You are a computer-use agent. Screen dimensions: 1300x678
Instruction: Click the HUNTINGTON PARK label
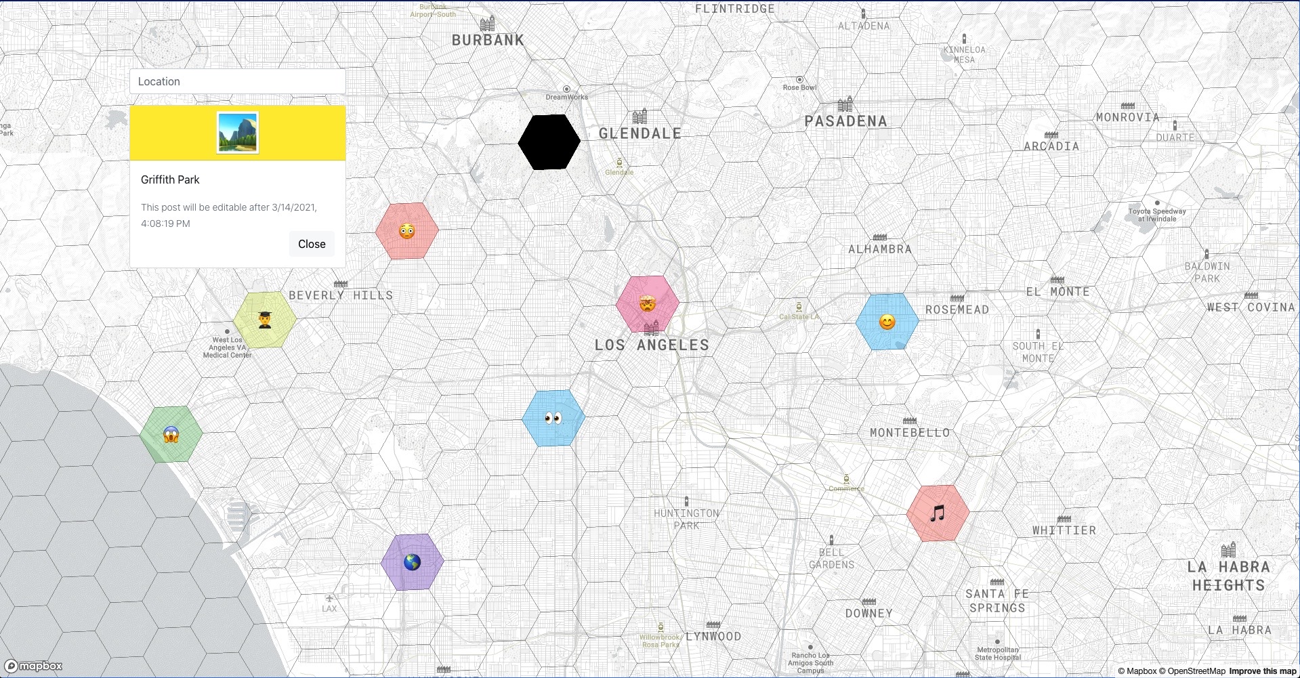tap(687, 520)
